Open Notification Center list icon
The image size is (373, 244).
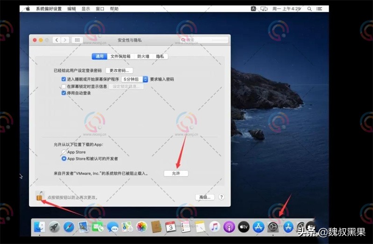coord(319,9)
